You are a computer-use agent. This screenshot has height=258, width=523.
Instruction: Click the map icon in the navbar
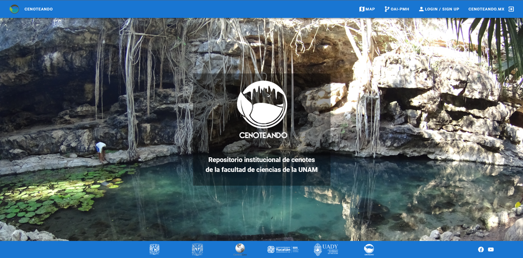(x=362, y=9)
